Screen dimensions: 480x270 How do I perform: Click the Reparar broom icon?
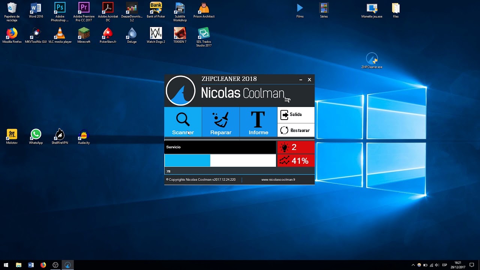click(221, 119)
